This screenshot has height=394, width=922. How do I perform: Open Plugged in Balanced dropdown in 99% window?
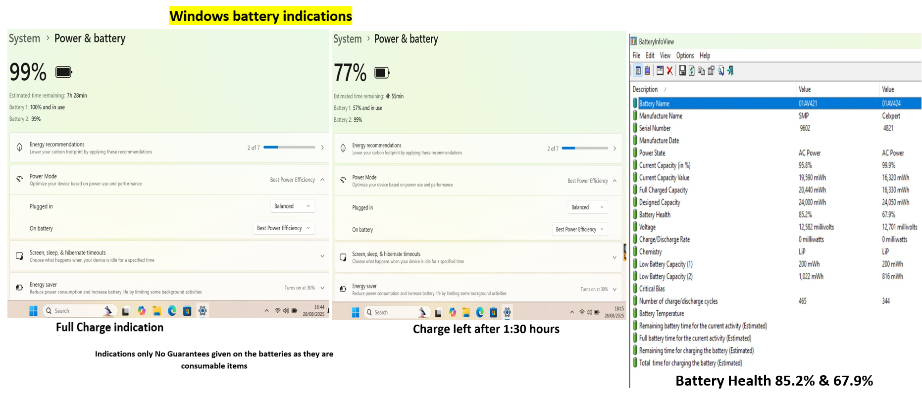tap(293, 206)
